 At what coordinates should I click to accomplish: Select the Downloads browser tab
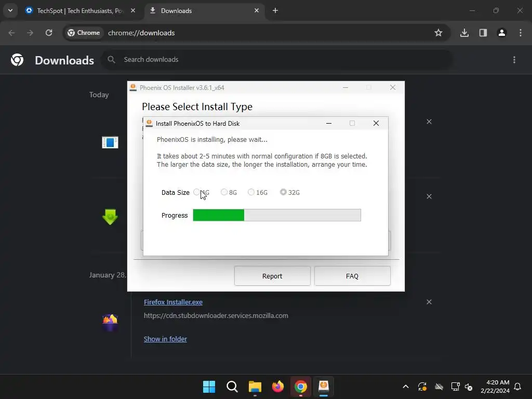point(177,11)
